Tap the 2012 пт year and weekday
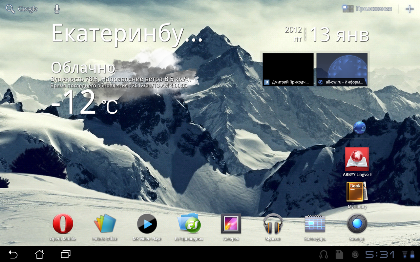The height and width of the screenshot is (262, 420). tap(293, 34)
